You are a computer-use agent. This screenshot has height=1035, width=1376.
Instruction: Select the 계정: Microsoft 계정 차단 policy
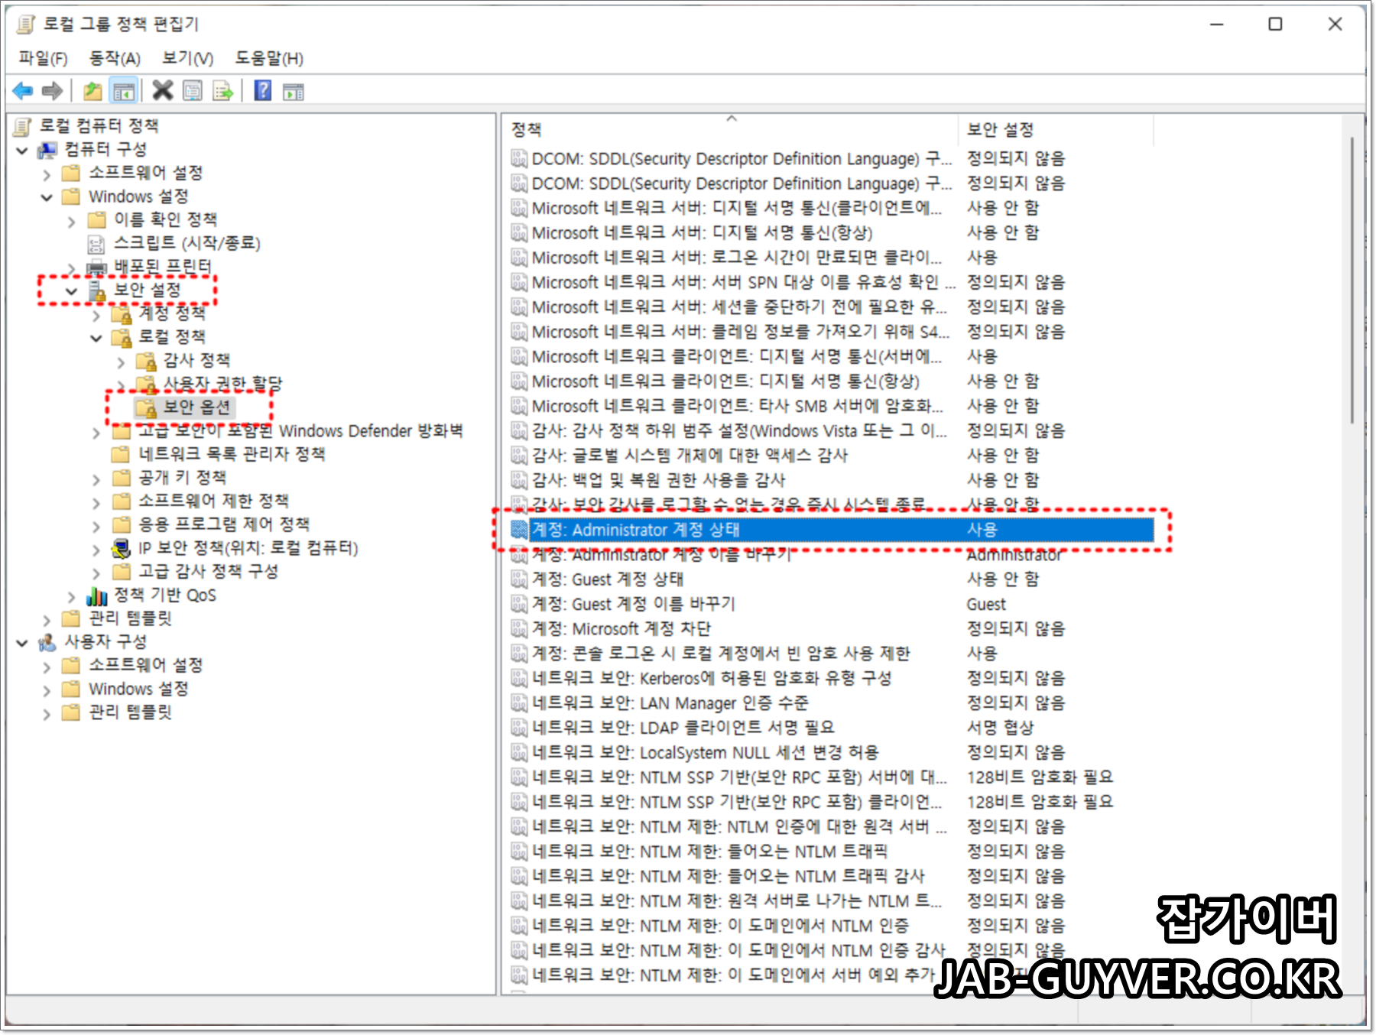tap(832, 629)
